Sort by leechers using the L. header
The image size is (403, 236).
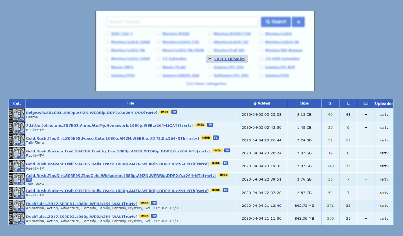tap(348, 103)
